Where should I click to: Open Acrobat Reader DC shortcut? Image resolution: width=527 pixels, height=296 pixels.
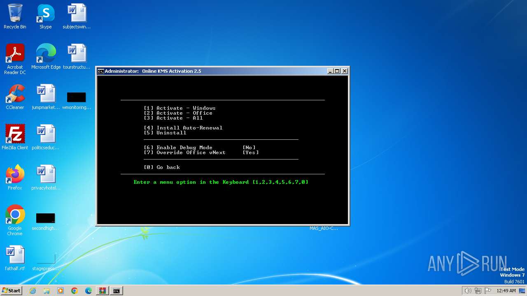click(x=15, y=59)
